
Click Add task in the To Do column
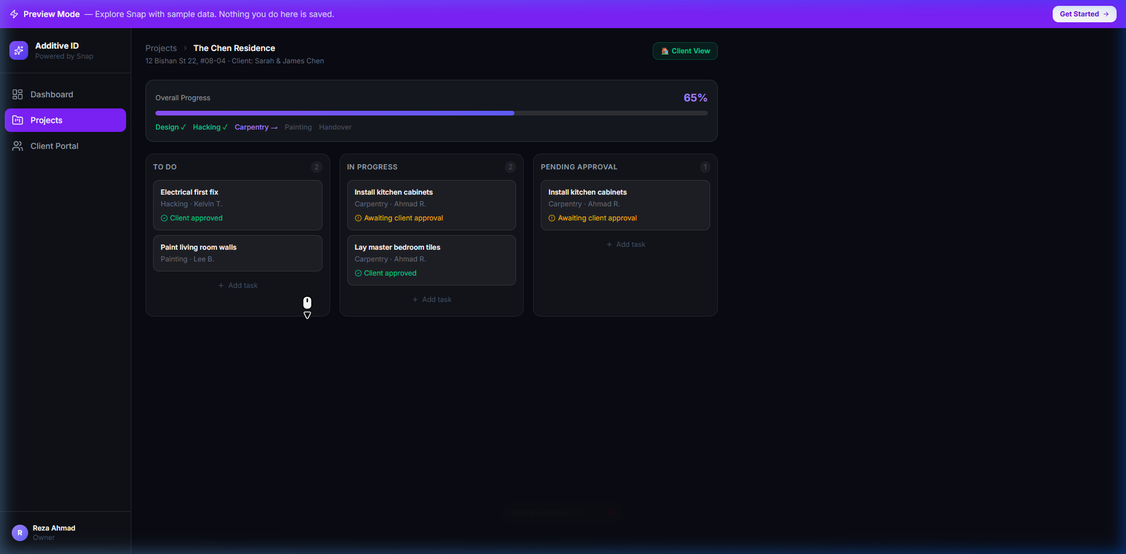[x=238, y=285]
